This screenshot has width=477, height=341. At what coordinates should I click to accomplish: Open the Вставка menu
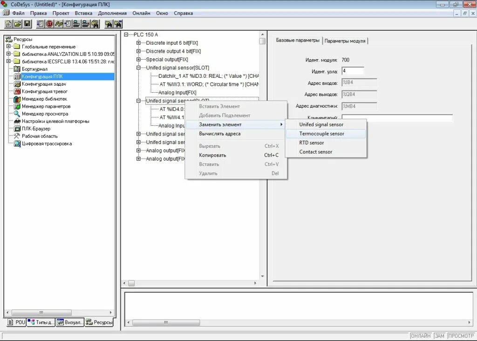point(83,13)
